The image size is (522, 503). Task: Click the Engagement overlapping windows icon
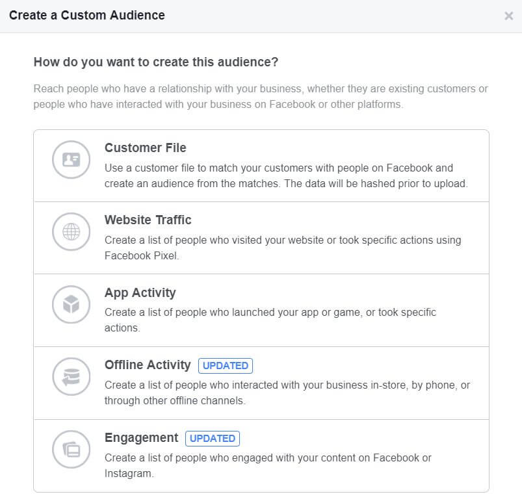pyautogui.click(x=71, y=449)
